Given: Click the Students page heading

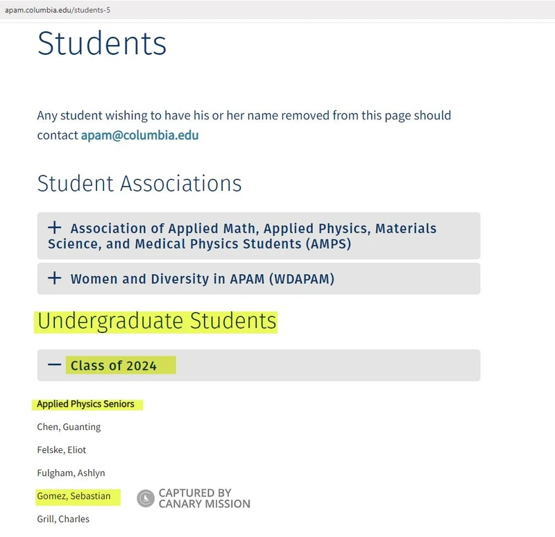Looking at the screenshot, I should pos(102,43).
